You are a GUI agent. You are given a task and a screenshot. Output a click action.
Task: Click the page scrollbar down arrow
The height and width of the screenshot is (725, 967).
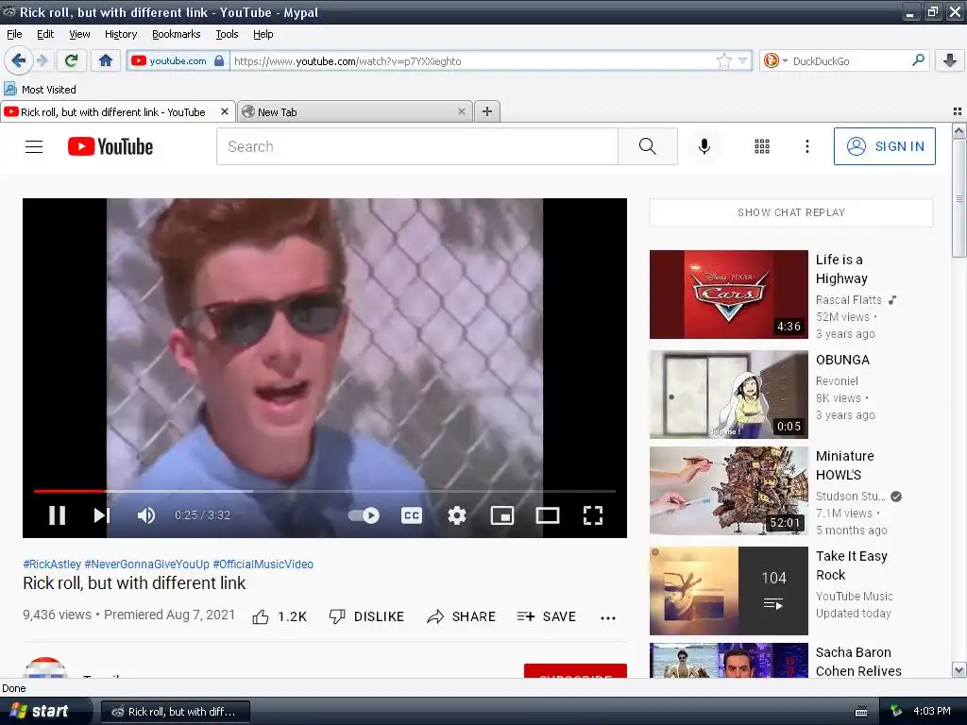coord(959,670)
